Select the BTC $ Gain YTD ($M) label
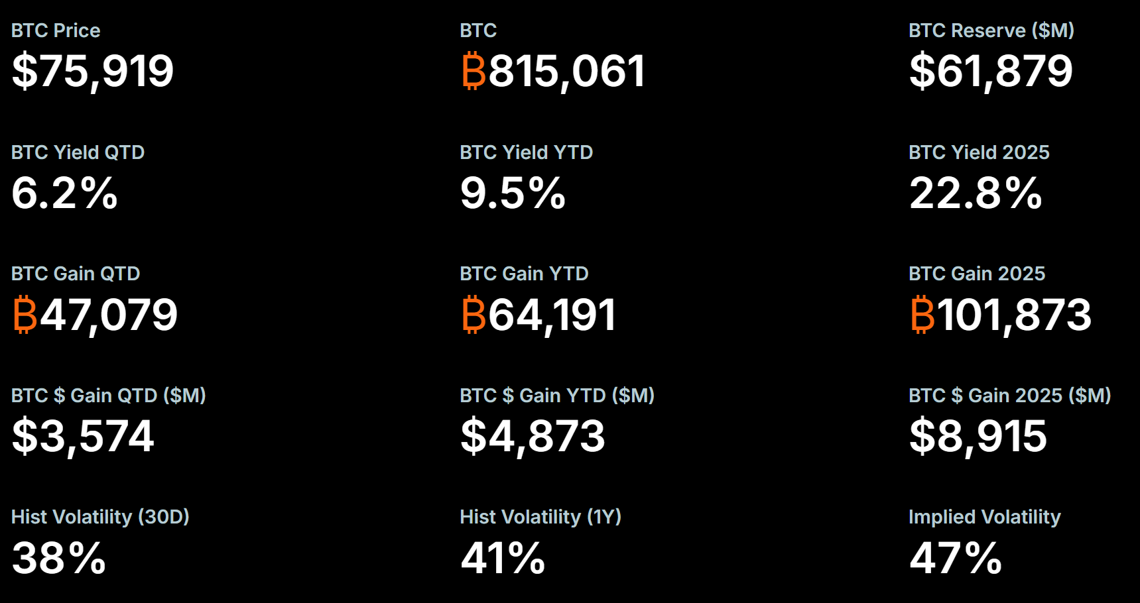The width and height of the screenshot is (1140, 603). tap(557, 396)
